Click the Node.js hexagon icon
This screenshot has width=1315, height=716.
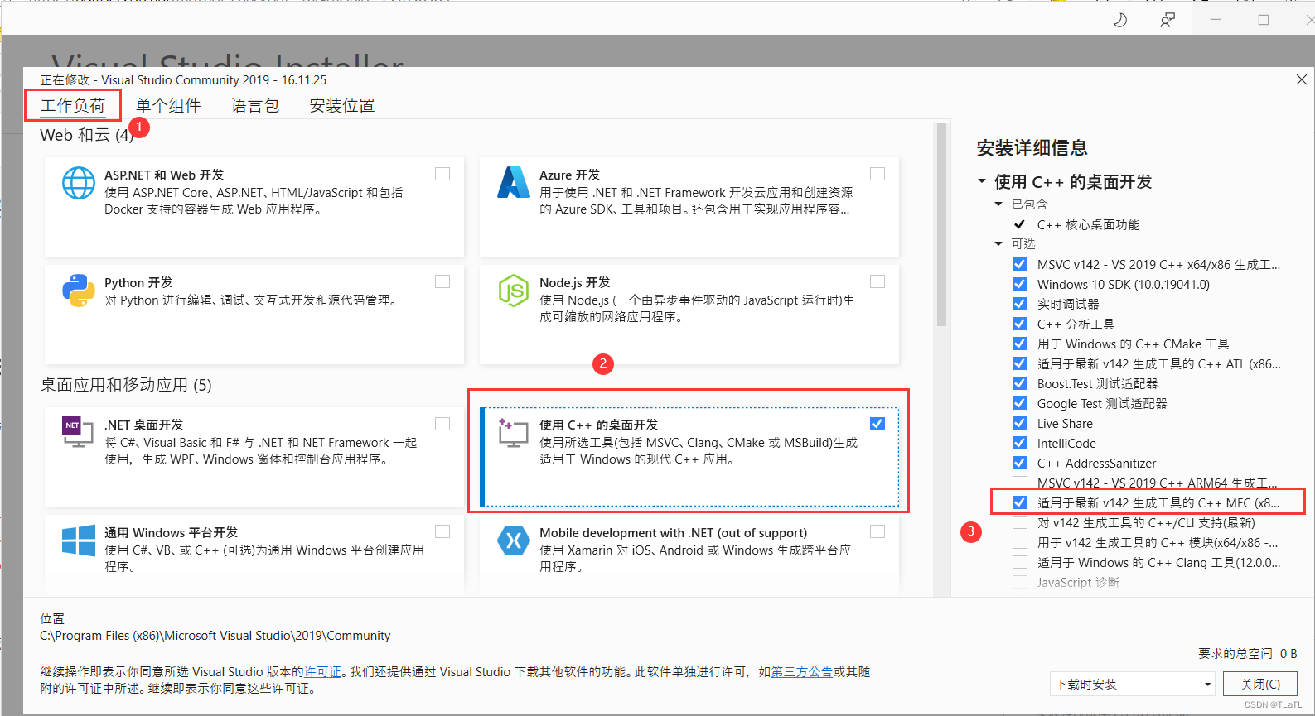click(x=514, y=291)
